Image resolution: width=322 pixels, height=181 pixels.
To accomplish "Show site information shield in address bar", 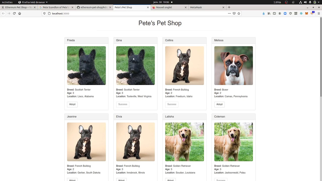I will point(45,13).
